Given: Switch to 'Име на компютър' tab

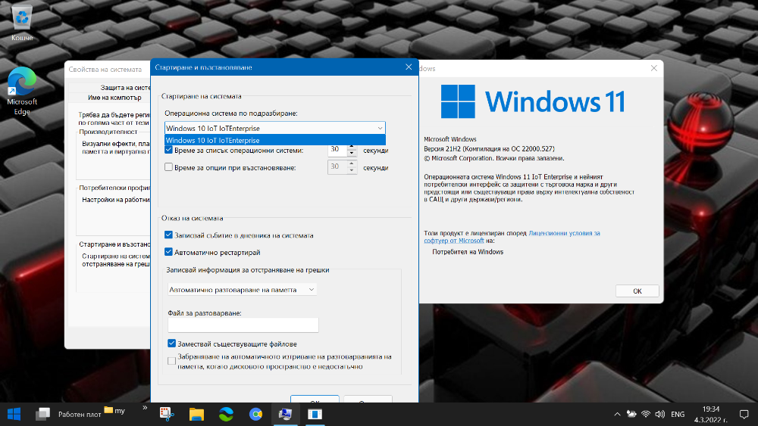Looking at the screenshot, I should (114, 98).
